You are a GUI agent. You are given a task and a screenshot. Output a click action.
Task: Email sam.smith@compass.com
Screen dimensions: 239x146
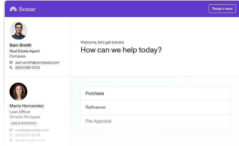point(37,63)
